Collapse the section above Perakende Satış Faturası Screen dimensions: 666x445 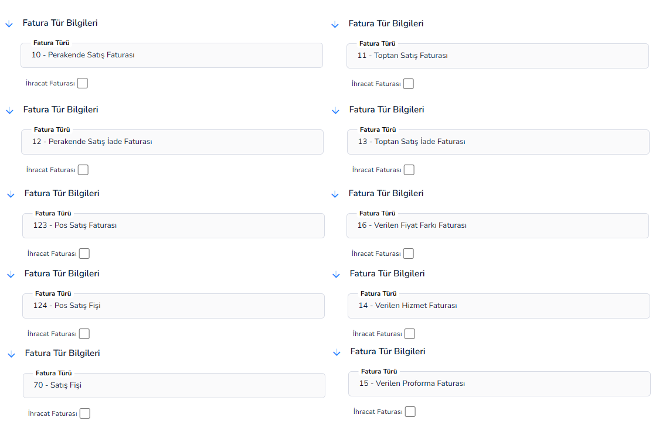coord(9,24)
